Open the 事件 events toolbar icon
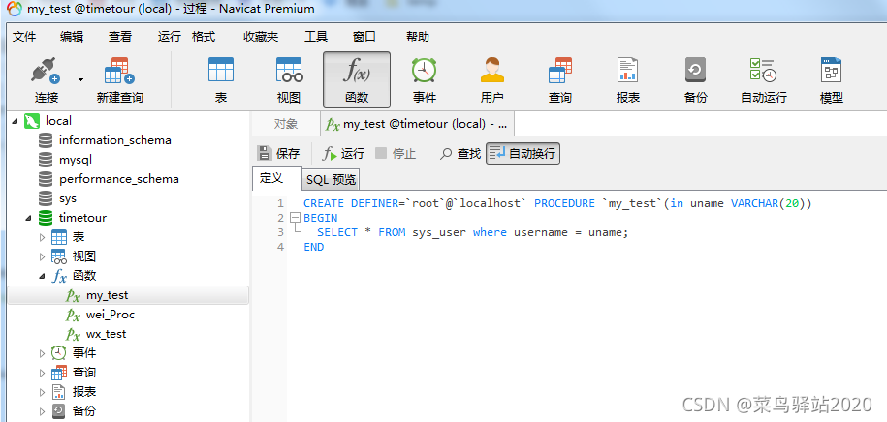The image size is (887, 422). [x=425, y=79]
